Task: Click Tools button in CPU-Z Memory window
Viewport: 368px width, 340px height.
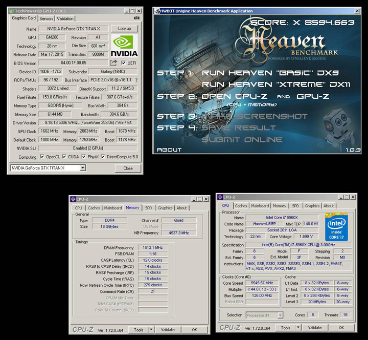Action: (139, 330)
